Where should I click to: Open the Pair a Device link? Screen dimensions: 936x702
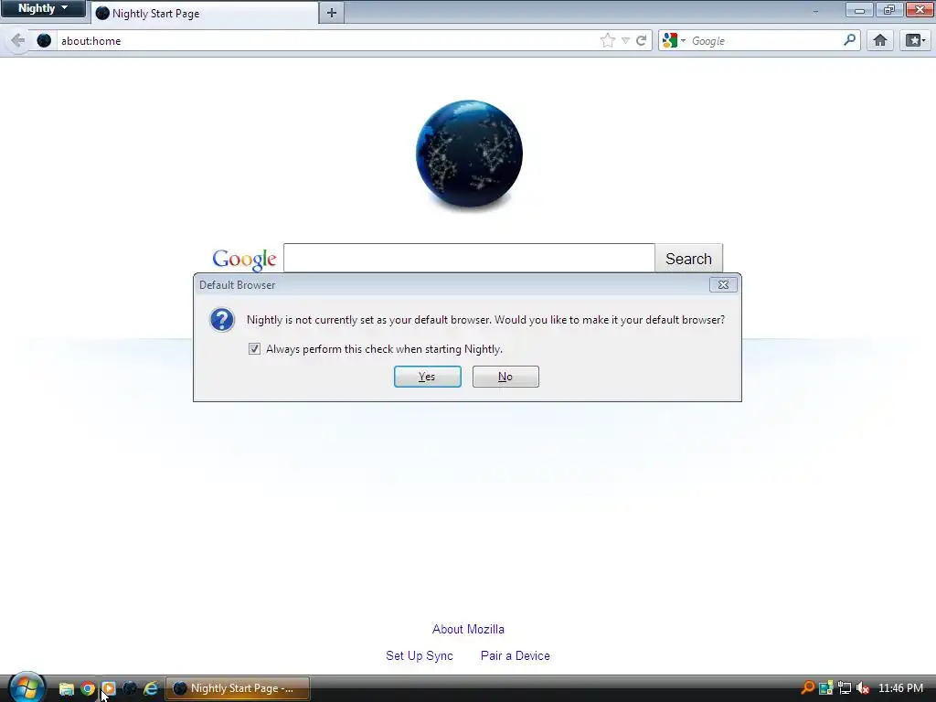(x=516, y=655)
